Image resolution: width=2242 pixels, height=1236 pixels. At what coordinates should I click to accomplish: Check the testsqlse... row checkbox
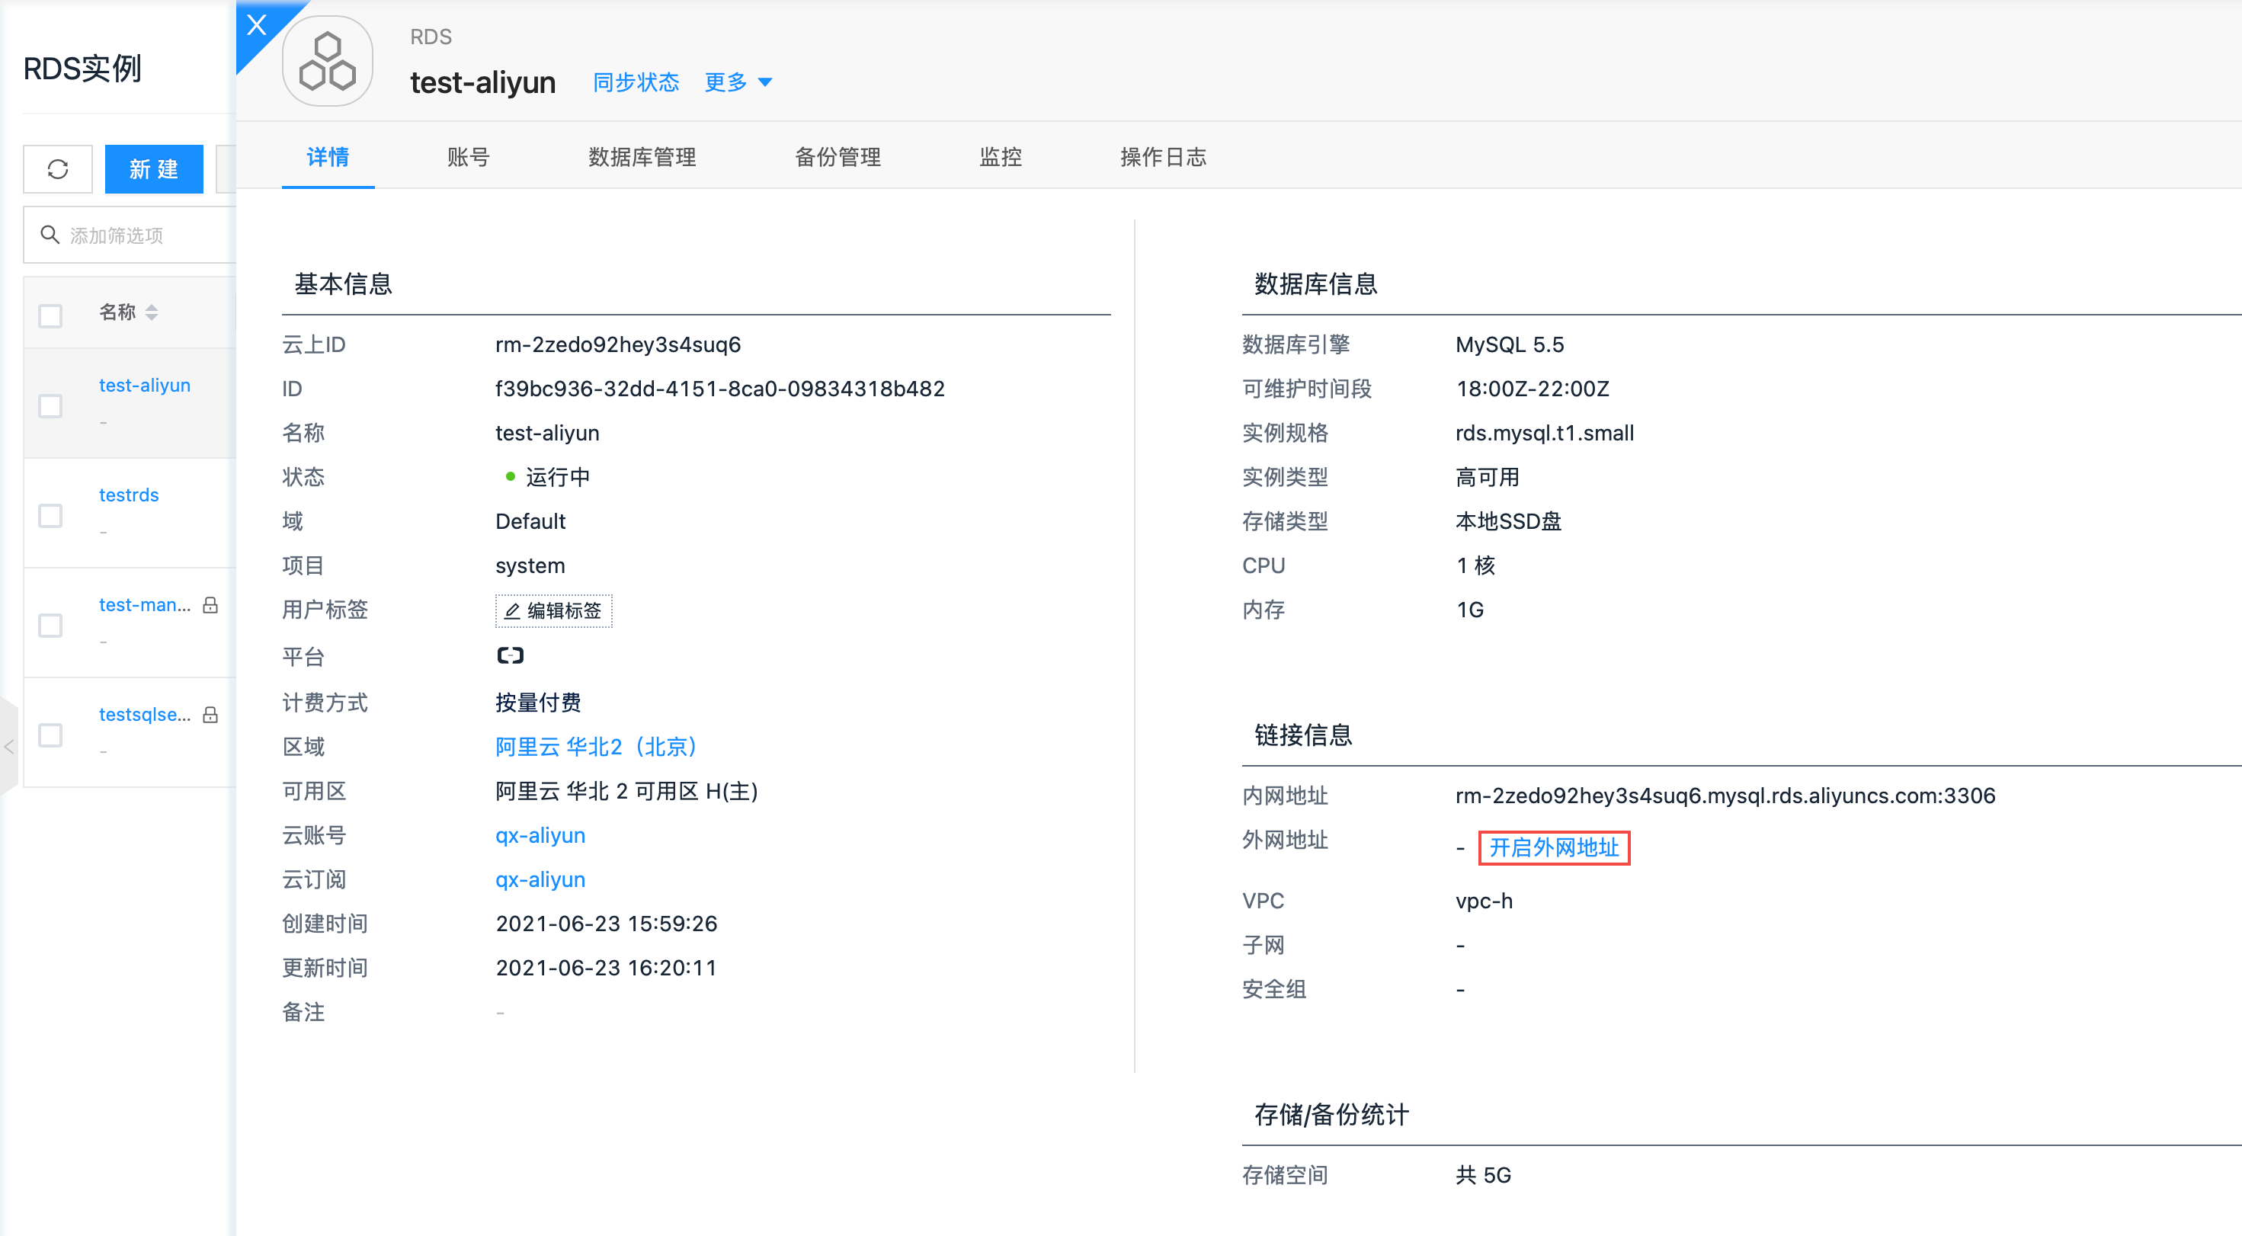coord(50,735)
